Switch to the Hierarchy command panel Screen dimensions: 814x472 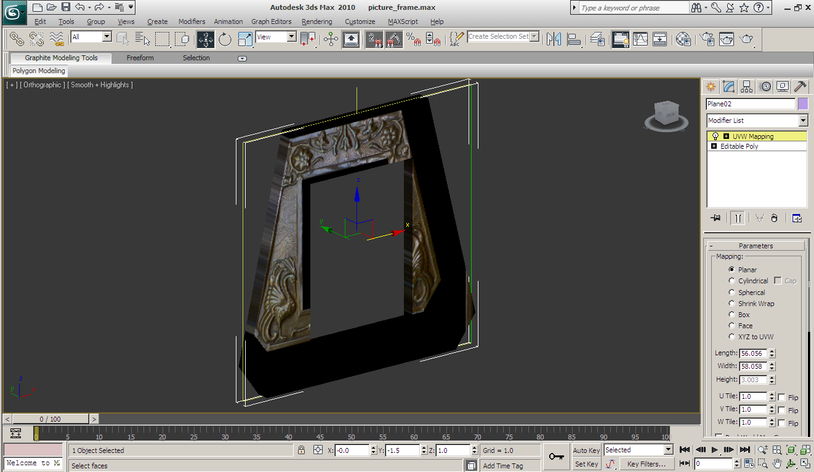(746, 87)
